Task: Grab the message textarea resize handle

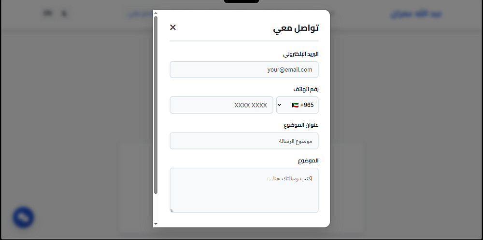Action: tap(172, 210)
